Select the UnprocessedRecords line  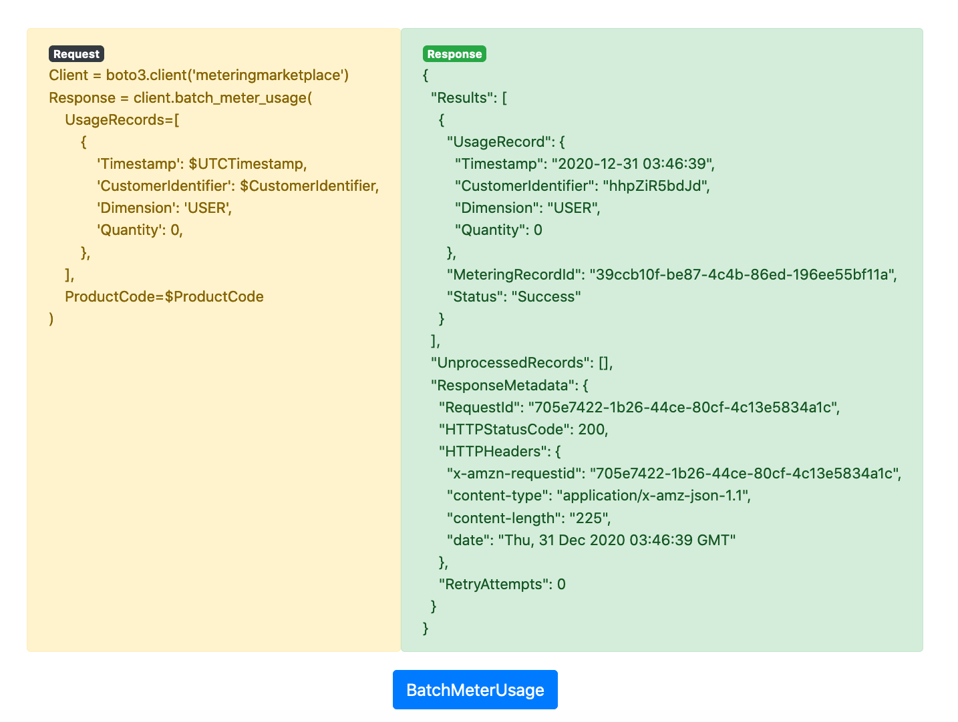[522, 363]
